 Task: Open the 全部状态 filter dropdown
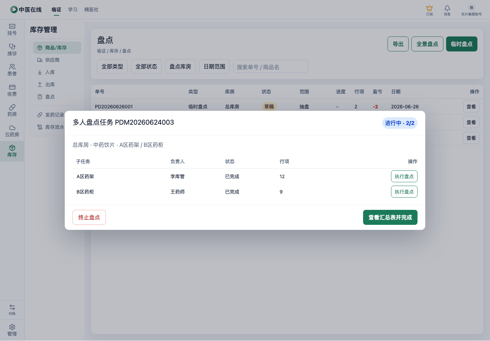pyautogui.click(x=146, y=66)
